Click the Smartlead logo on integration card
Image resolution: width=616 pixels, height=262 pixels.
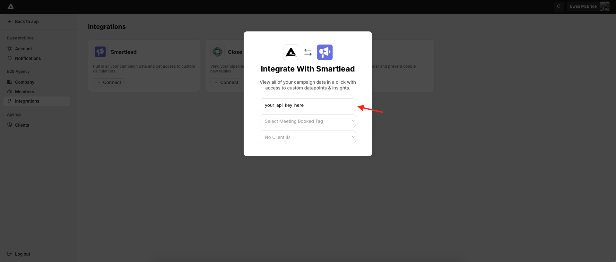pos(100,52)
